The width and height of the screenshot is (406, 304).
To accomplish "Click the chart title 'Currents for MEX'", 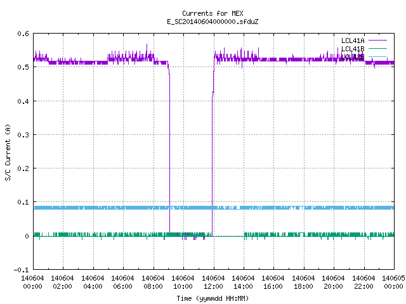I will (213, 13).
